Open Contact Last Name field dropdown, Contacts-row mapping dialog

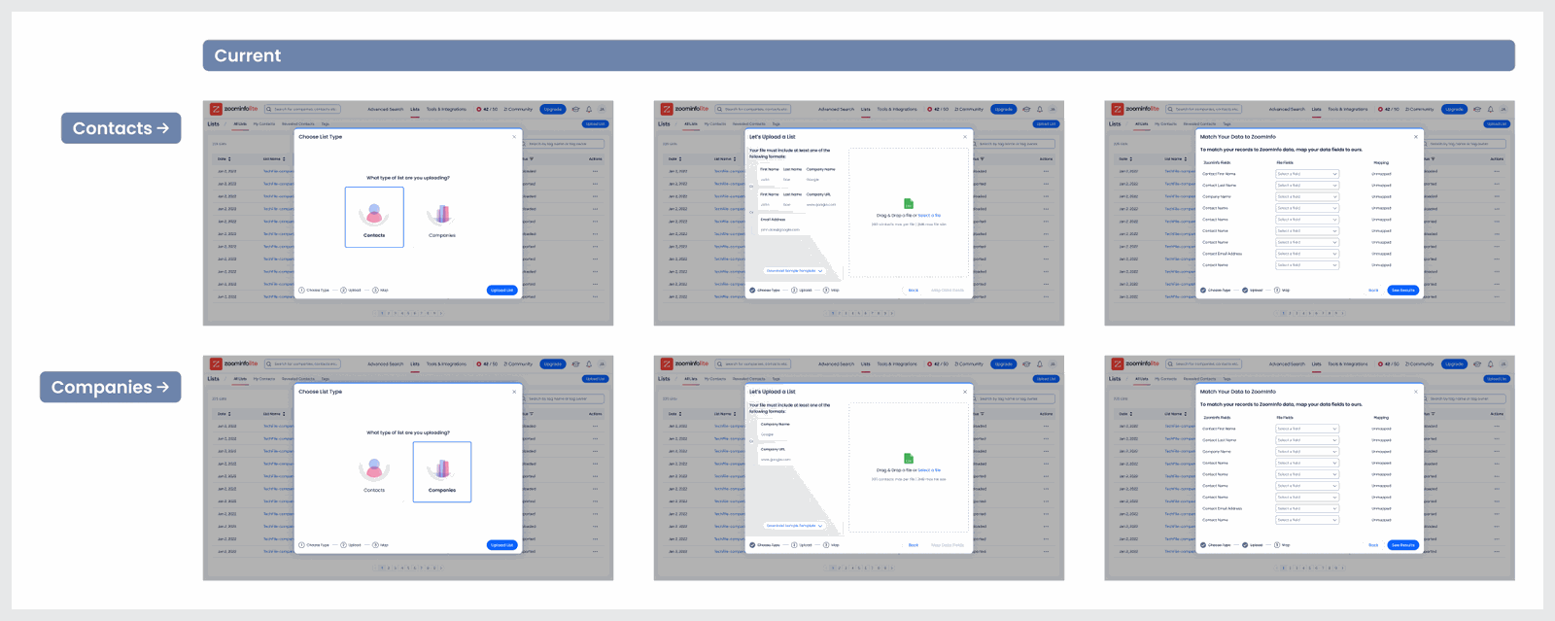coord(1307,185)
